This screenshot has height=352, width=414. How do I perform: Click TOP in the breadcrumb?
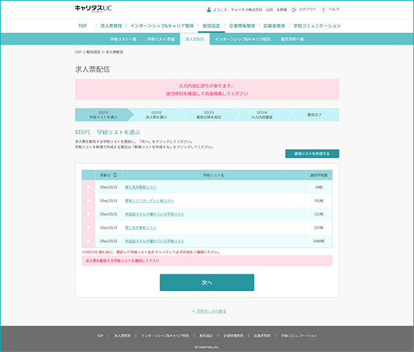click(x=78, y=52)
